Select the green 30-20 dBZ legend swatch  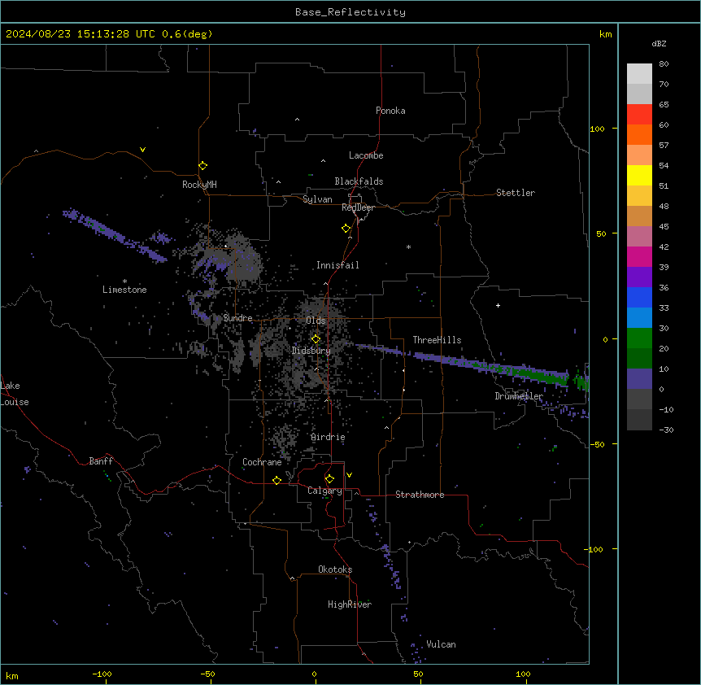click(x=639, y=338)
